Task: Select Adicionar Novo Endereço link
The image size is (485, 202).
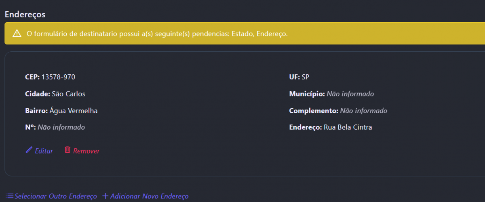Action: point(149,196)
